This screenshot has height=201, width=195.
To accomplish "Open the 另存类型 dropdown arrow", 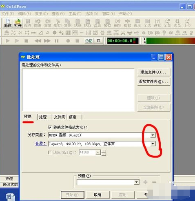I will pyautogui.click(x=153, y=135).
